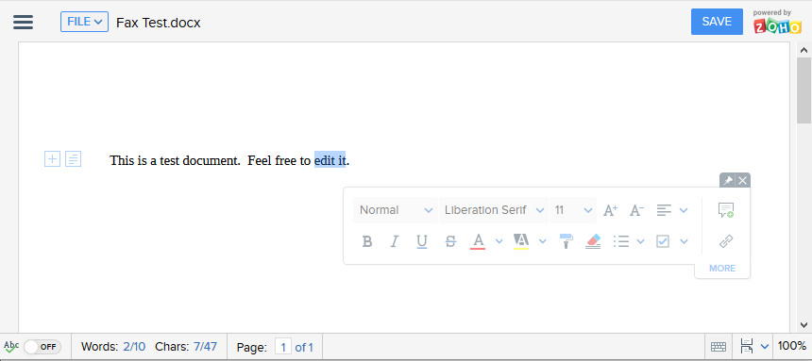This screenshot has height=361, width=812.
Task: Click the Words count 2/10
Action: pyautogui.click(x=113, y=347)
